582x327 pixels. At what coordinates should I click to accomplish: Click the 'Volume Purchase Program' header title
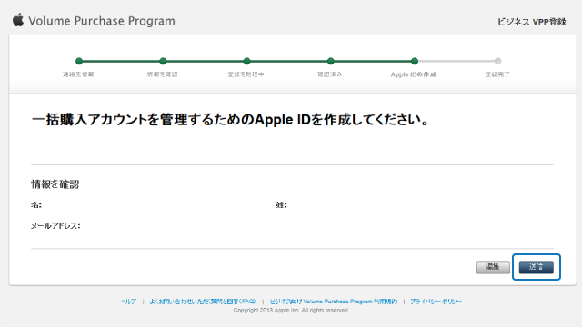pos(102,21)
